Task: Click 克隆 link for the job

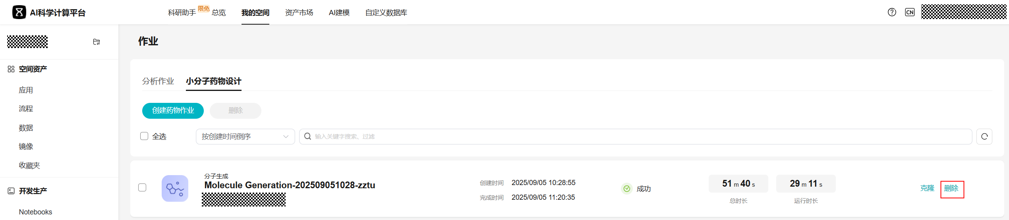Action: [927, 188]
